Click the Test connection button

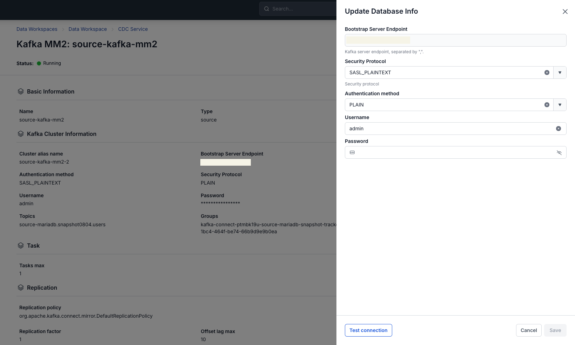coord(368,330)
